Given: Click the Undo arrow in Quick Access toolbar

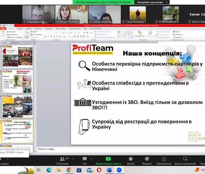Looking at the screenshot, I should point(7,25).
